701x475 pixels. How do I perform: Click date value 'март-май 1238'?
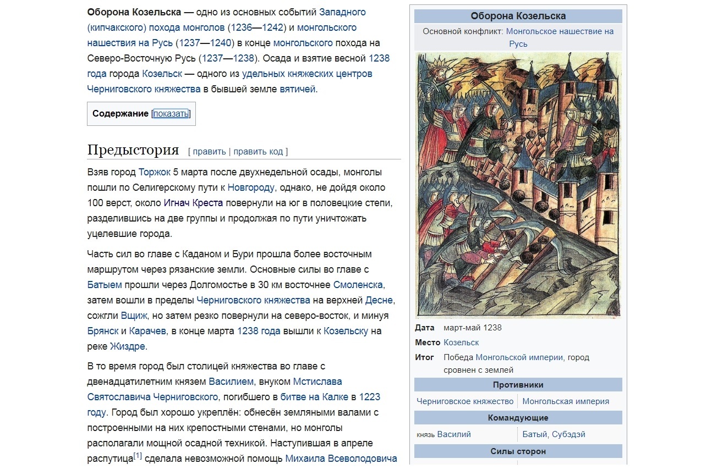[473, 328]
